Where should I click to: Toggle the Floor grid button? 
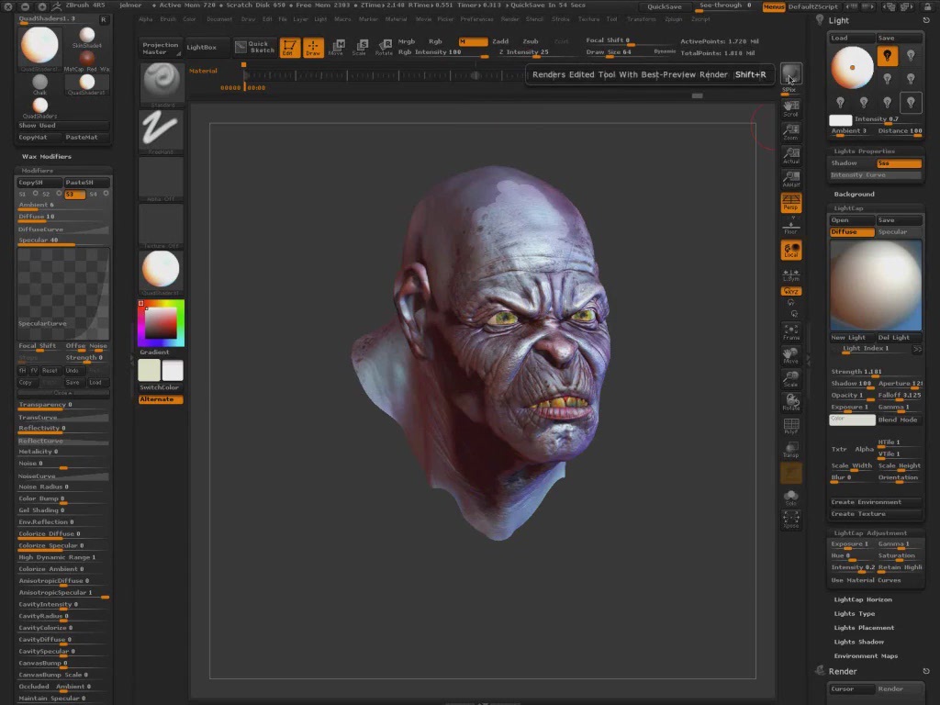point(790,227)
